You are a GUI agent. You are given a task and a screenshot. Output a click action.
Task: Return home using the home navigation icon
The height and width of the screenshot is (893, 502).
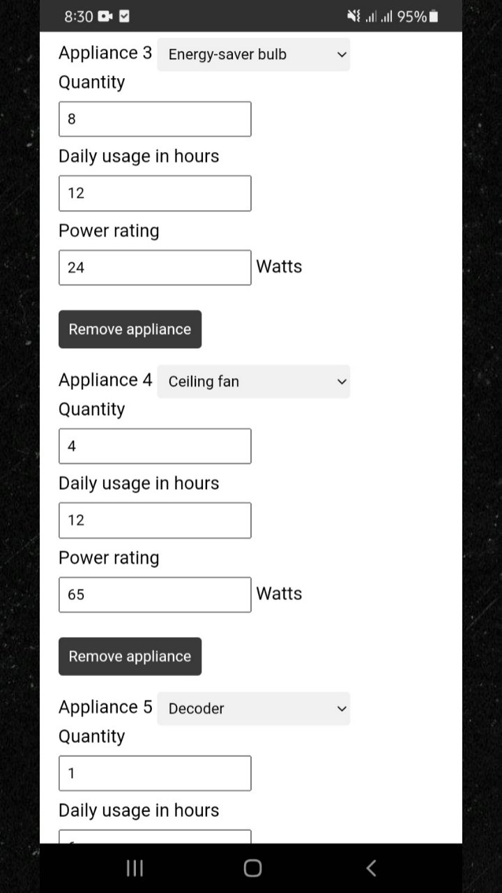(252, 868)
